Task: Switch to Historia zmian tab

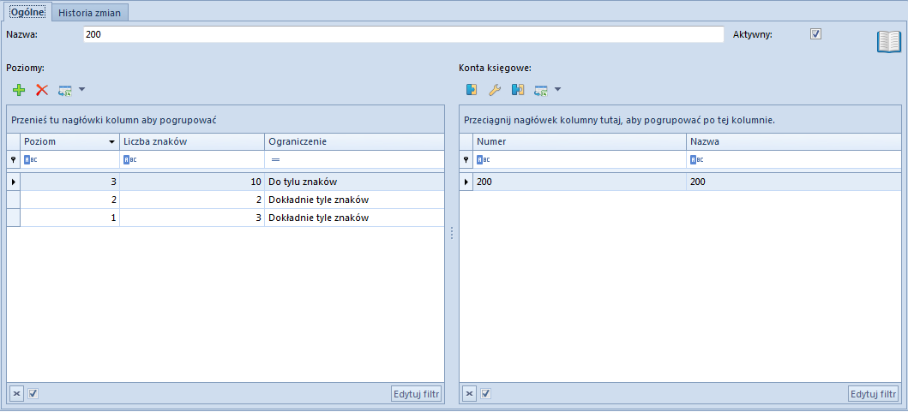Action: click(89, 12)
